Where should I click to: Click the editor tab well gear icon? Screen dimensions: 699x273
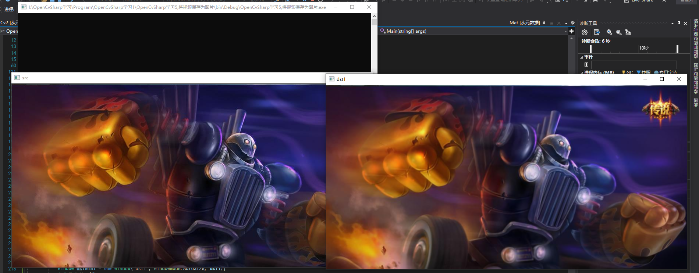click(x=573, y=23)
